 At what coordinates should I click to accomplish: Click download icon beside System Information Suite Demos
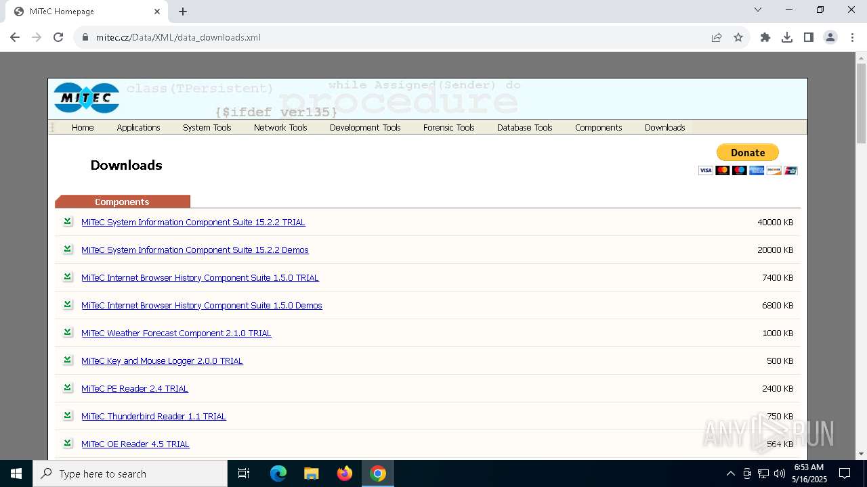coord(68,249)
